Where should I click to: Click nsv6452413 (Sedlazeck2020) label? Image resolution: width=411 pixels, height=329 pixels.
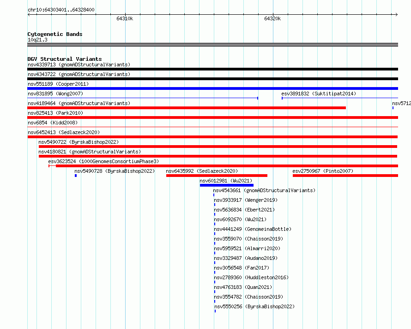pos(64,132)
